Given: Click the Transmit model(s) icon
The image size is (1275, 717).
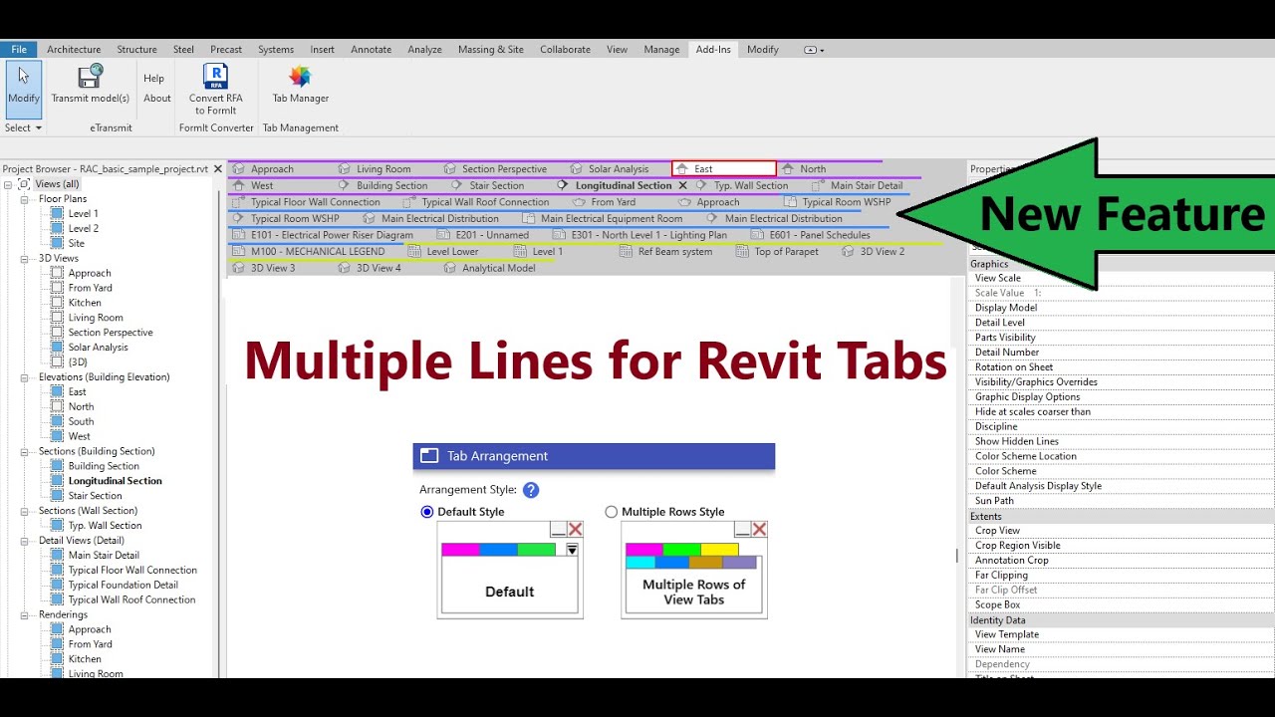Looking at the screenshot, I should [91, 76].
